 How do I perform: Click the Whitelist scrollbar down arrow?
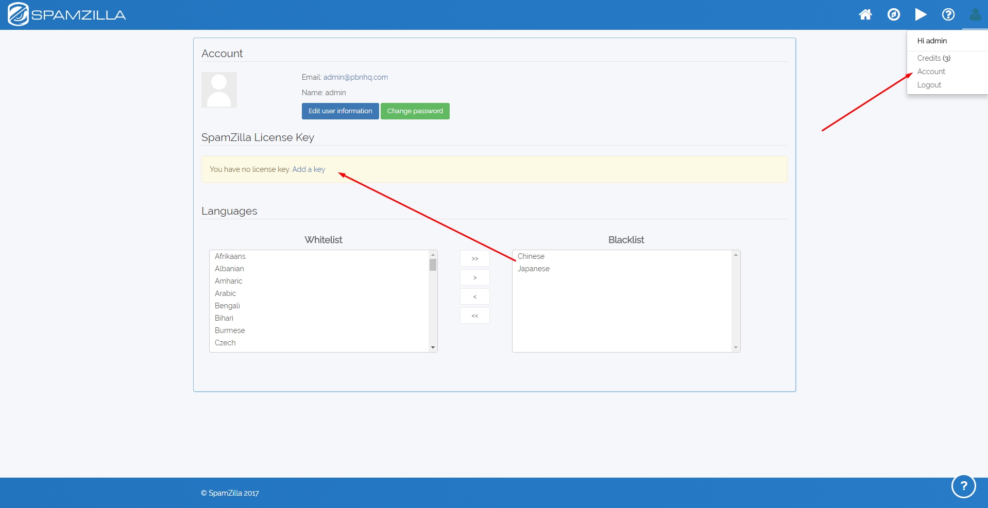pos(433,347)
